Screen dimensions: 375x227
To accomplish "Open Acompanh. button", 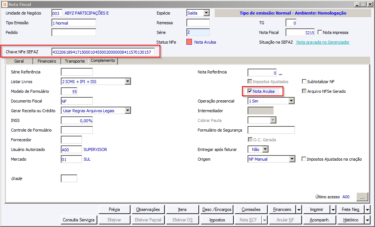I will pos(320,220).
